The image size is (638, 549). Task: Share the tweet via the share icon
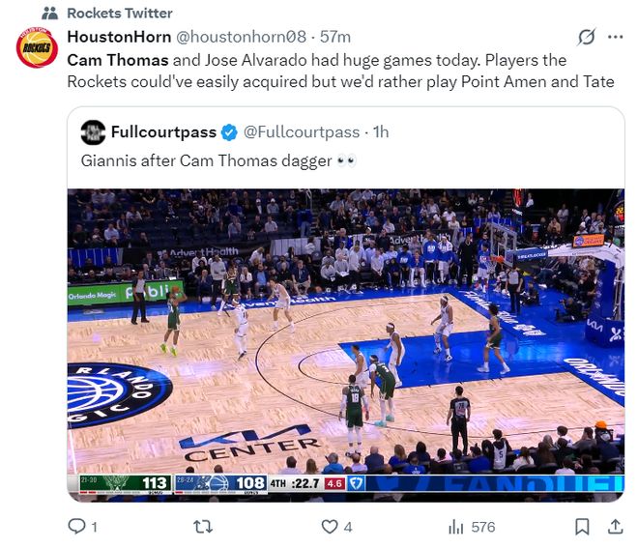(x=615, y=527)
